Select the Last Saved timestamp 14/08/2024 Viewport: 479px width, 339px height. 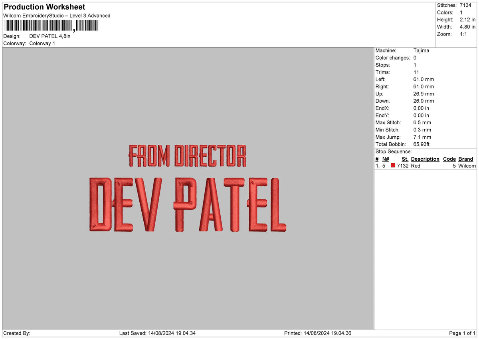[158, 333]
